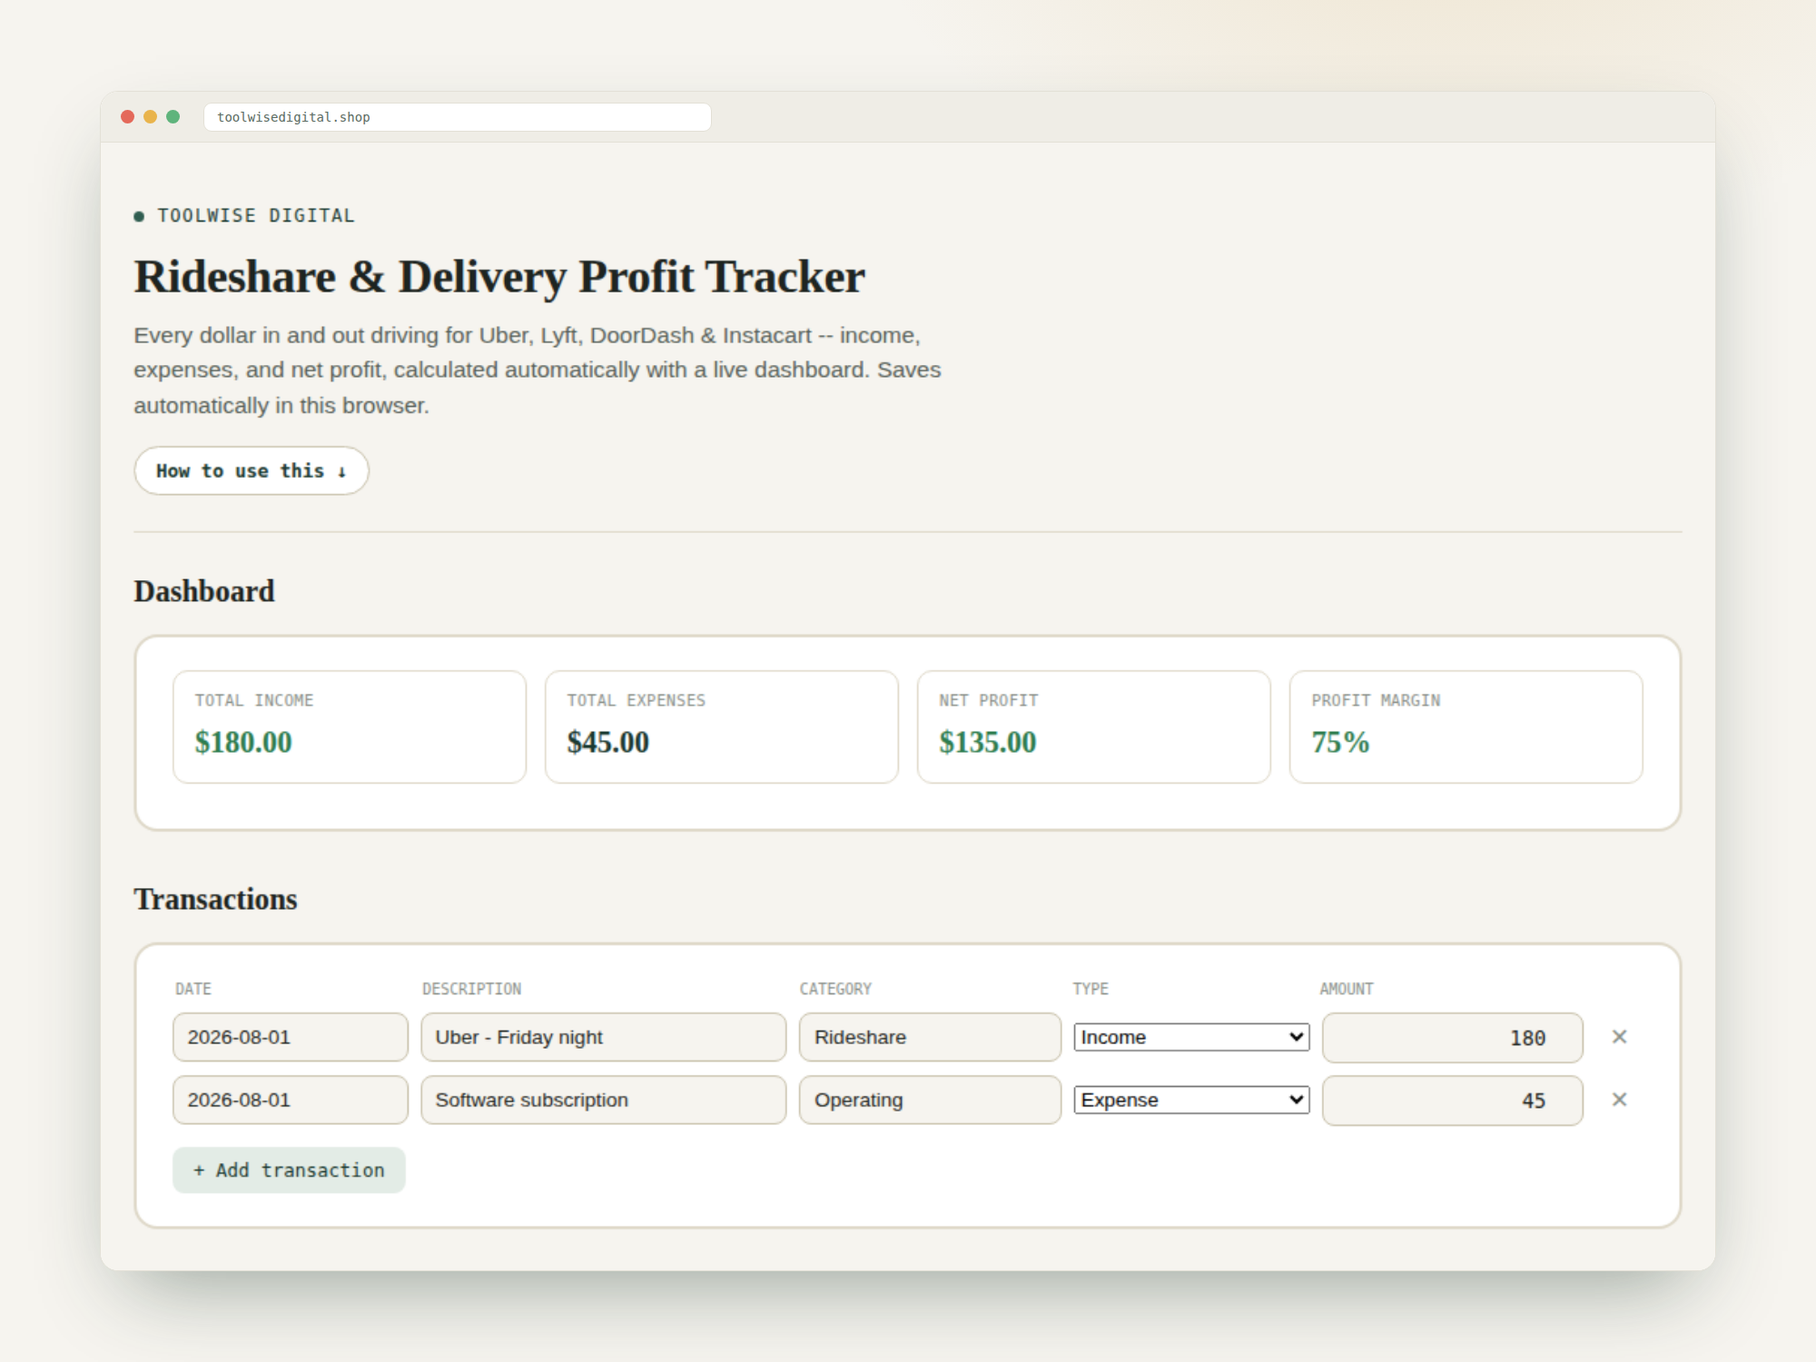The height and width of the screenshot is (1362, 1816).
Task: Click the green window maximize dot
Action: tap(173, 117)
